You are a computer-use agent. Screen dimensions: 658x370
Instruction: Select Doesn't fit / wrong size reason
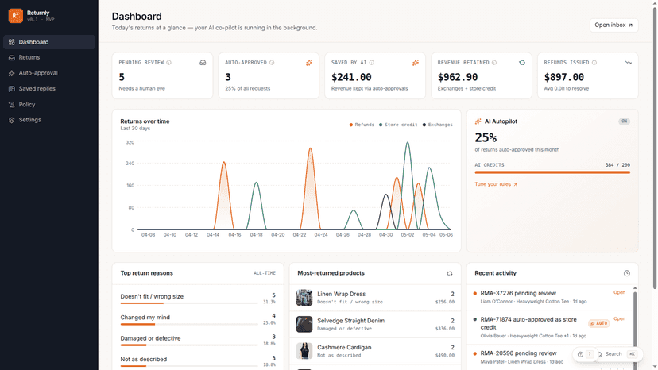pyautogui.click(x=198, y=298)
